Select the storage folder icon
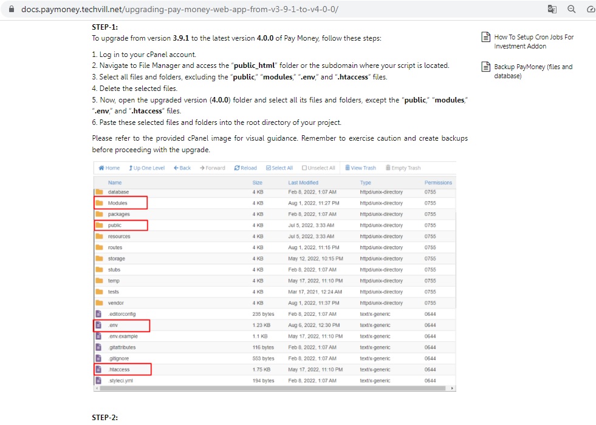596x425 pixels. 99,258
